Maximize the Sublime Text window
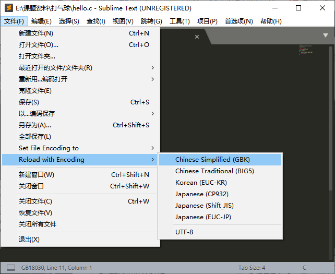The height and width of the screenshot is (274, 335). click(x=298, y=8)
